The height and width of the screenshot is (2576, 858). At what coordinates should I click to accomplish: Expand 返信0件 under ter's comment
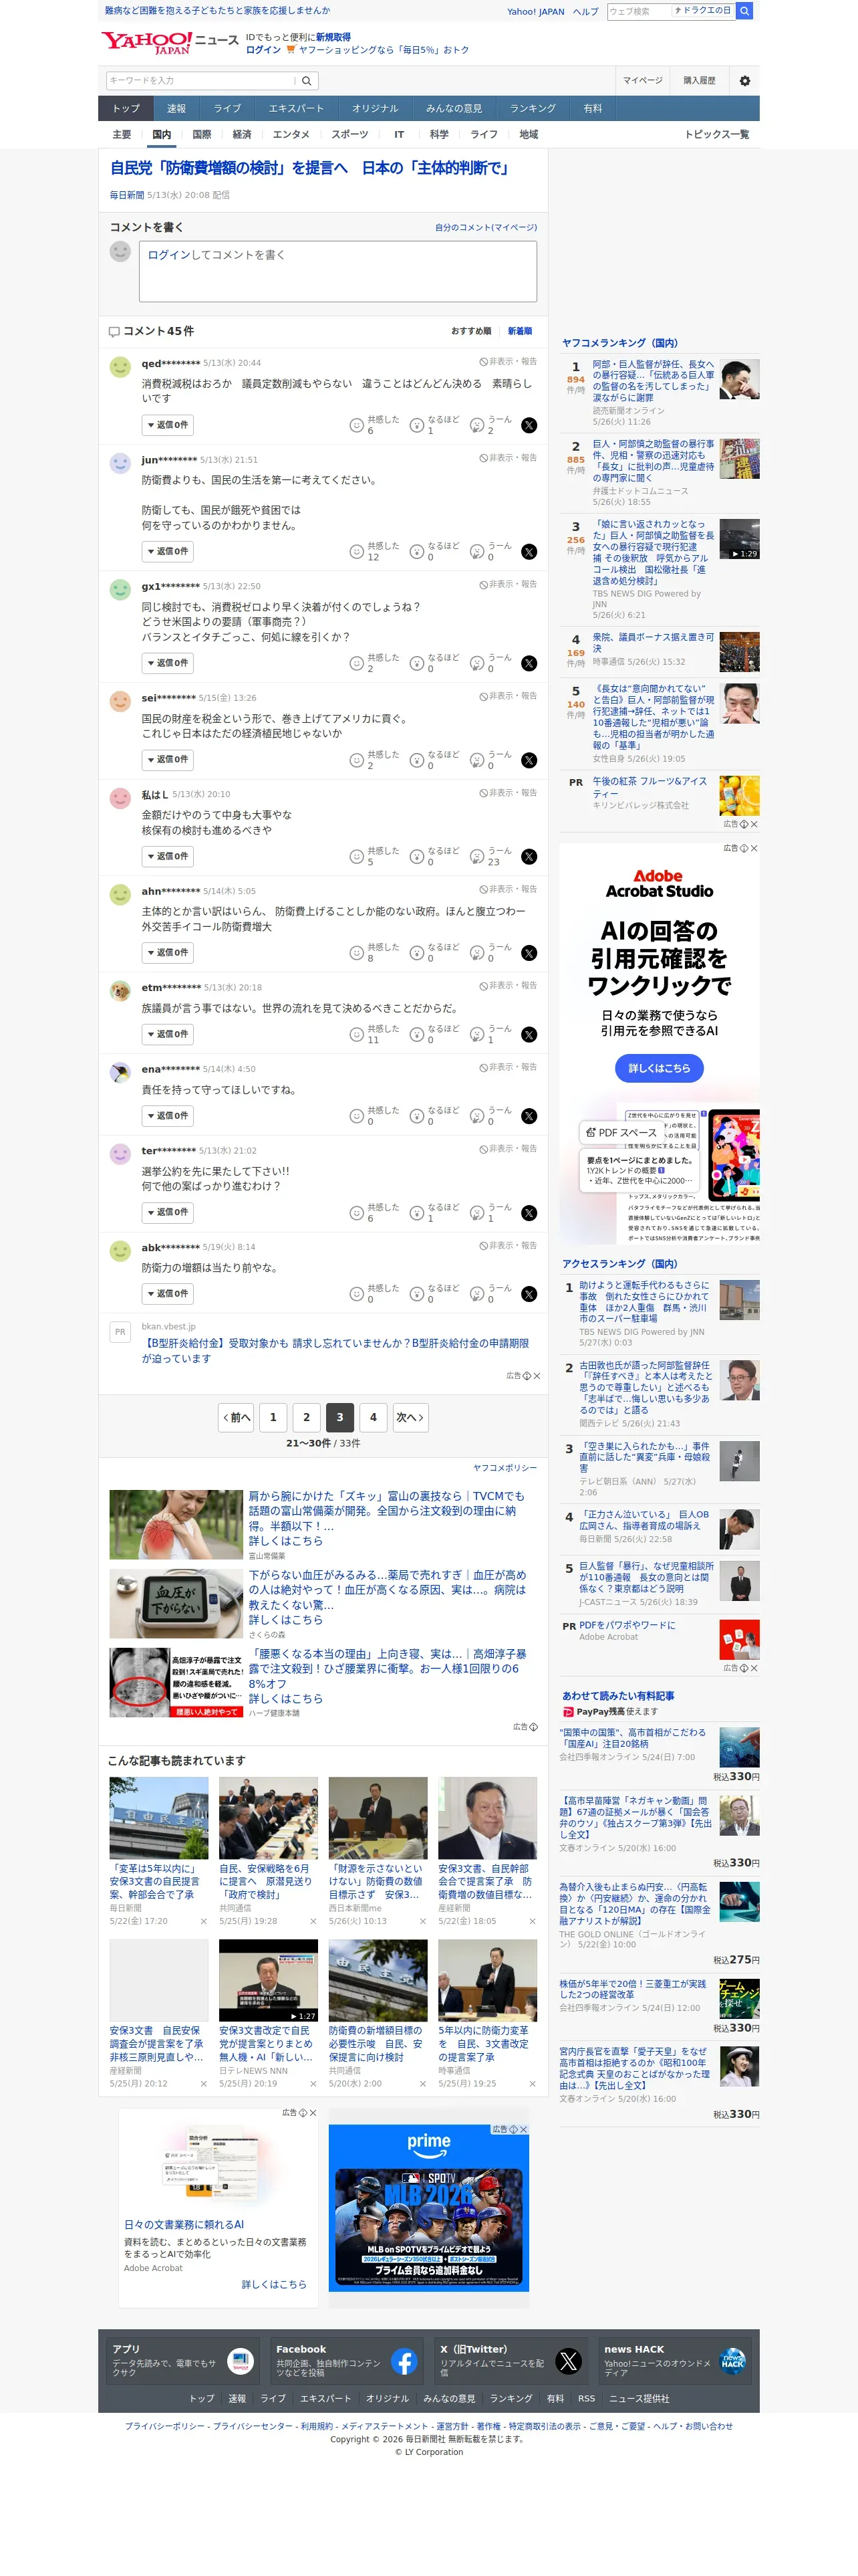coord(167,1213)
